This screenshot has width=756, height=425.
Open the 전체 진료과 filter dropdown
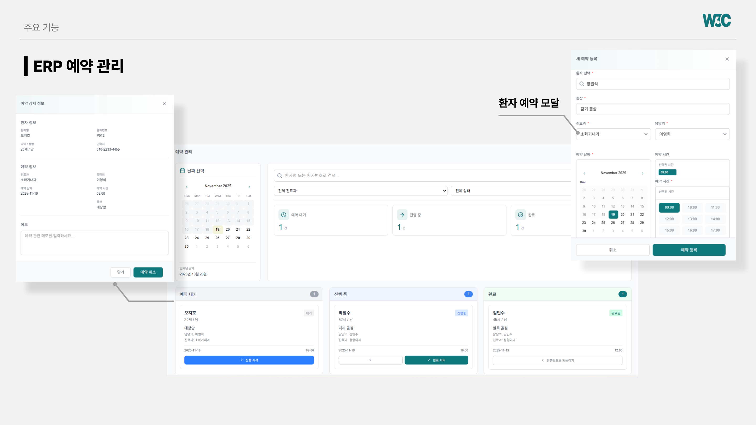pyautogui.click(x=360, y=191)
